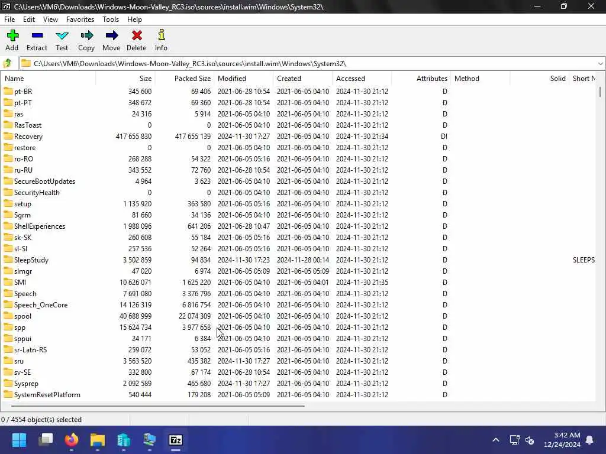Click the SLEEPS short name cell
Image resolution: width=606 pixels, height=454 pixels.
pyautogui.click(x=584, y=260)
